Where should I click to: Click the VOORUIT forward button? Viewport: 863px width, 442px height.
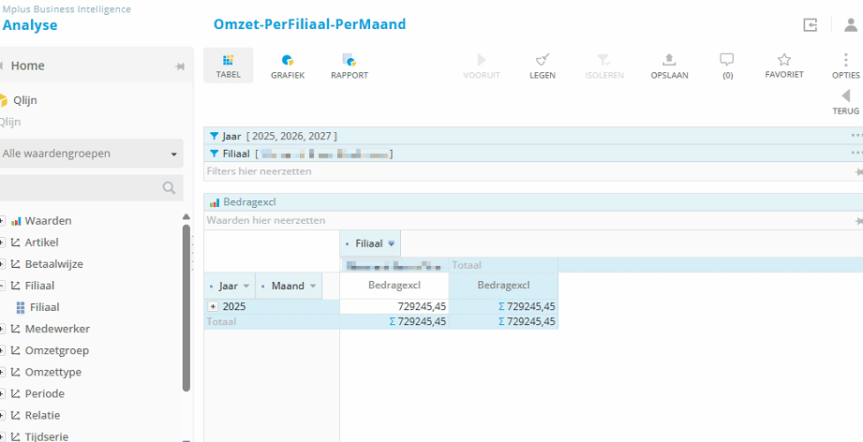[x=482, y=66]
